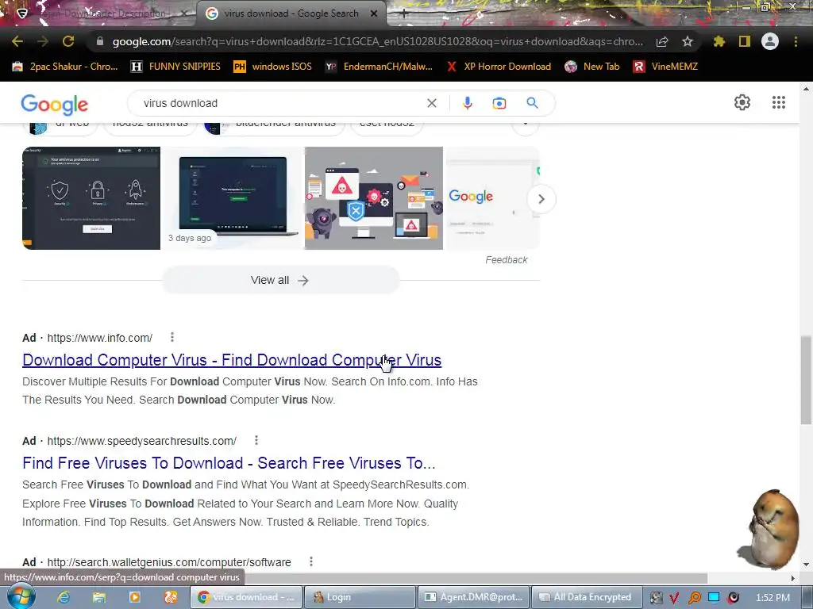
Task: Open the windows ISOS bookmark
Action: click(273, 67)
